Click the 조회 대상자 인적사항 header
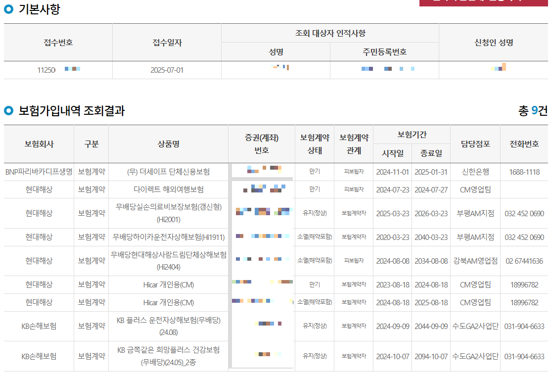Viewport: 552px width, 375px height. click(330, 33)
